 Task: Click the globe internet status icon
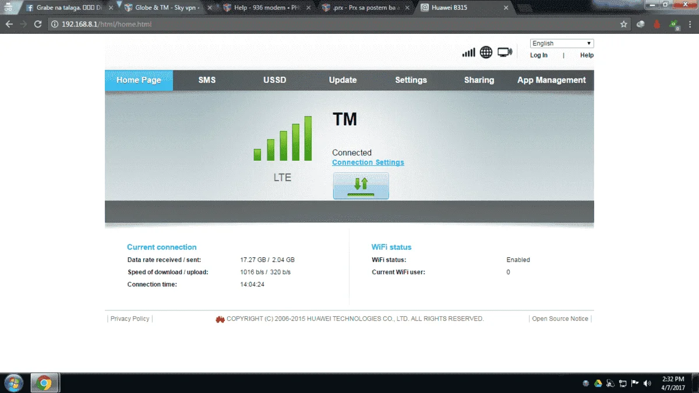pos(486,52)
